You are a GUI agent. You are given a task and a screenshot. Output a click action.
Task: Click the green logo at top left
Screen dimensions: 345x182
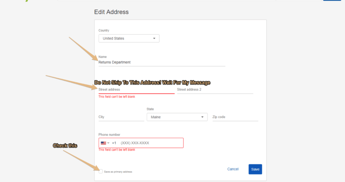coord(27,0)
